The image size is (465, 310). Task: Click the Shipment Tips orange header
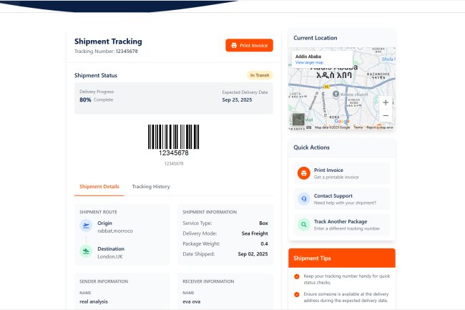(x=342, y=258)
